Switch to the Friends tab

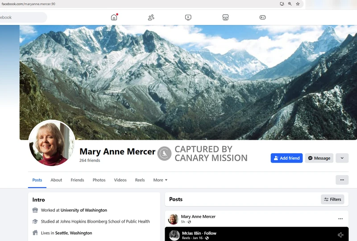coord(77,180)
